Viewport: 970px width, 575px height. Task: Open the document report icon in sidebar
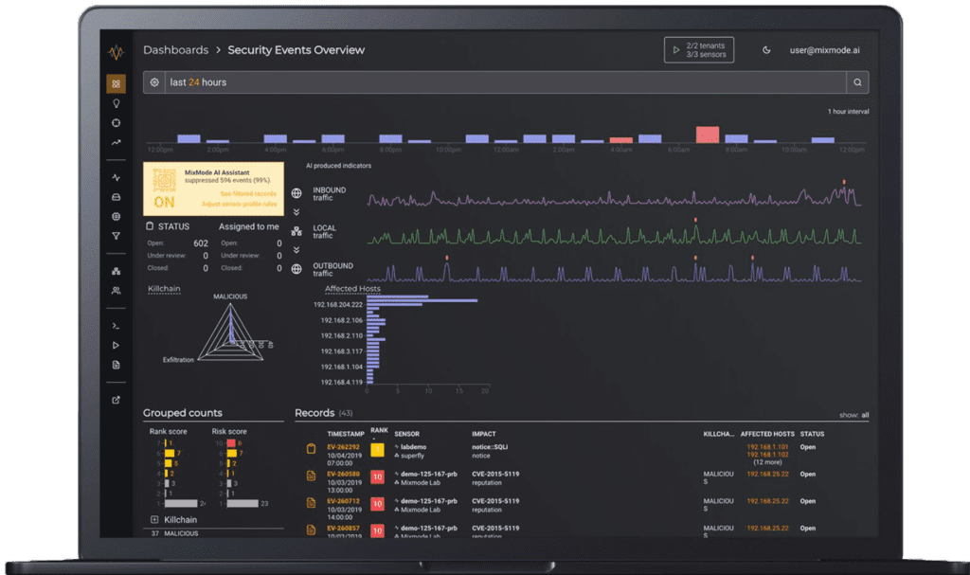(x=116, y=365)
